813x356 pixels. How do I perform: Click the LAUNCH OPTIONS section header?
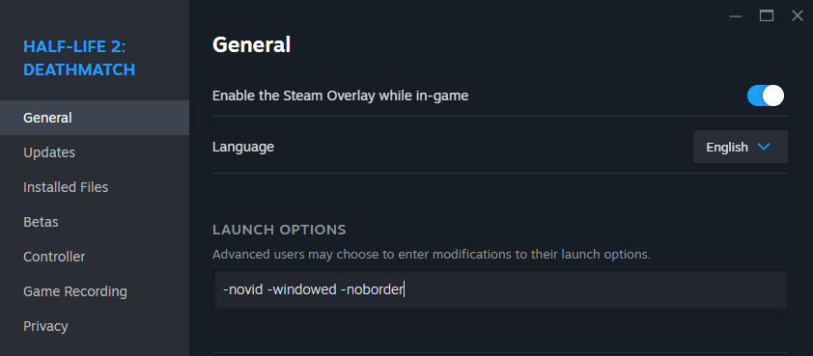click(279, 230)
